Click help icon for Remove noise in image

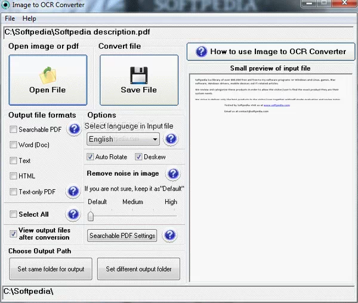pyautogui.click(x=173, y=174)
